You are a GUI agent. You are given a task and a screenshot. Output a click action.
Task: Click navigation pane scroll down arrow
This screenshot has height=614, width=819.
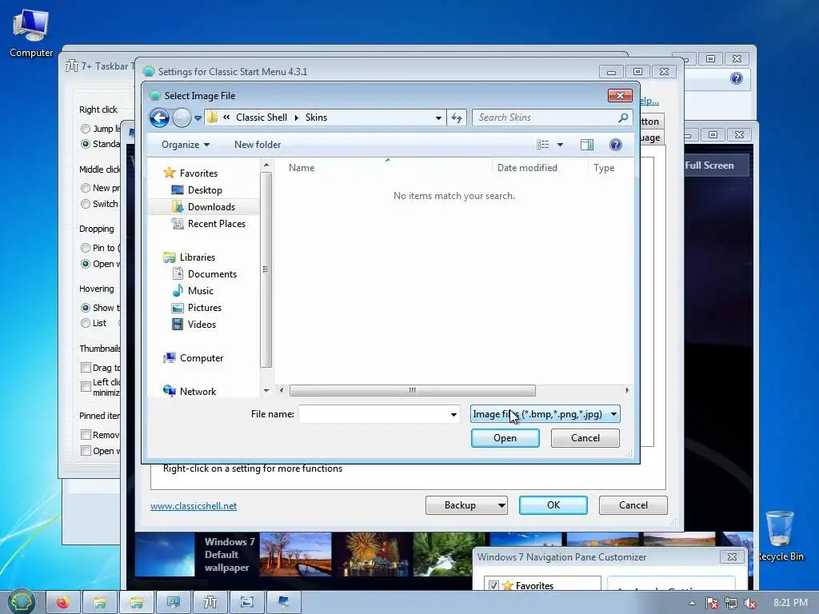pyautogui.click(x=266, y=390)
